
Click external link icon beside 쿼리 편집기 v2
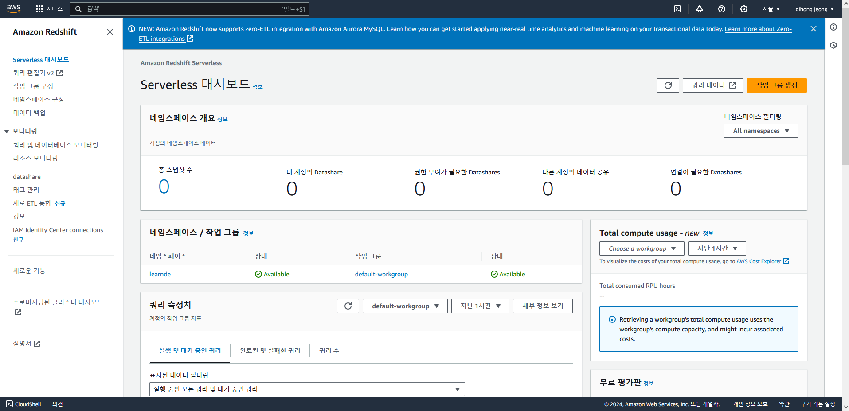tap(59, 73)
